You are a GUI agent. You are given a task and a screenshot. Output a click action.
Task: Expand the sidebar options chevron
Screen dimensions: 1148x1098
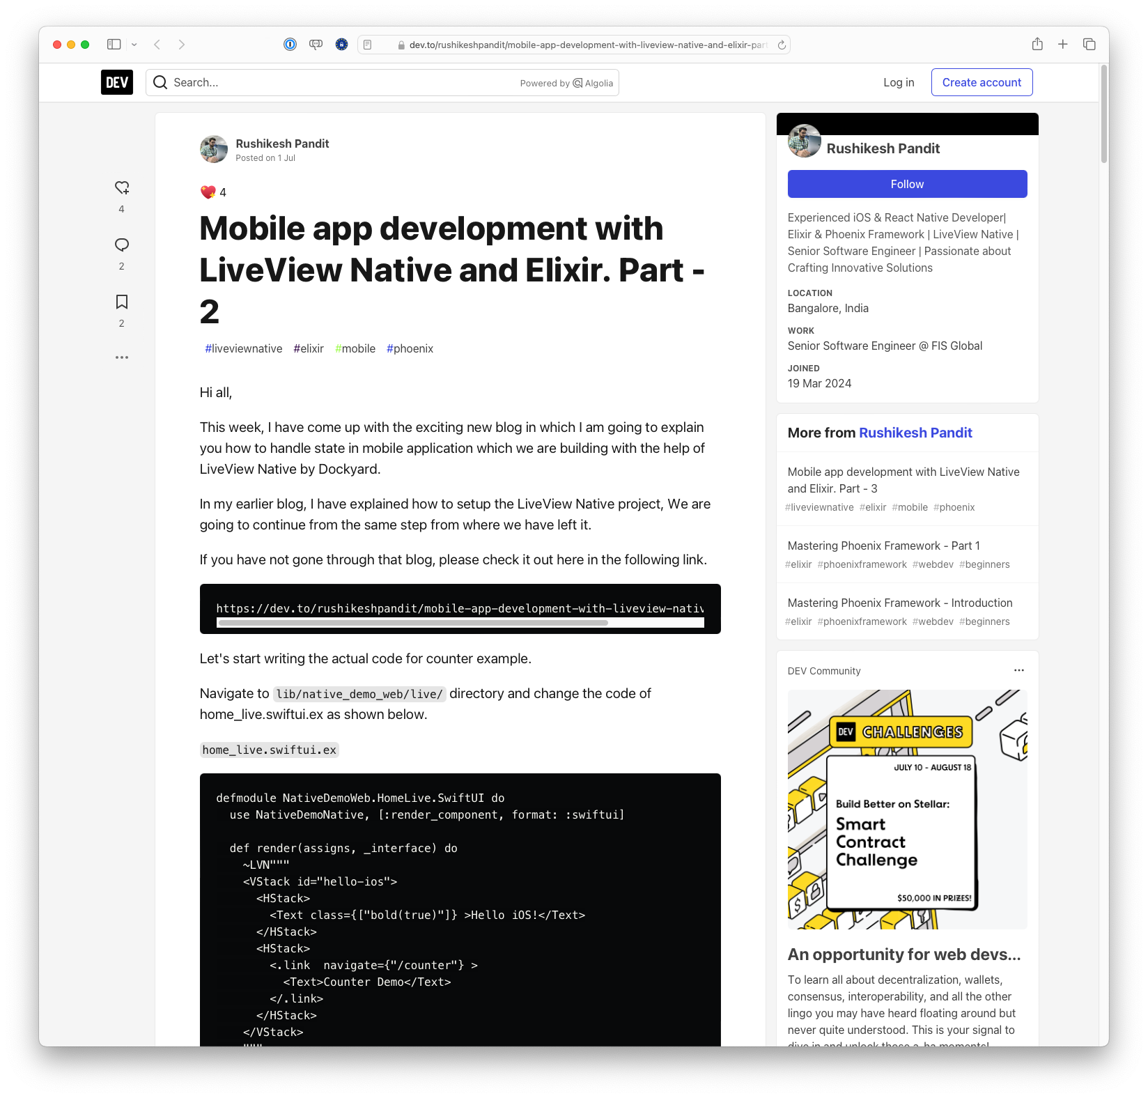tap(134, 44)
